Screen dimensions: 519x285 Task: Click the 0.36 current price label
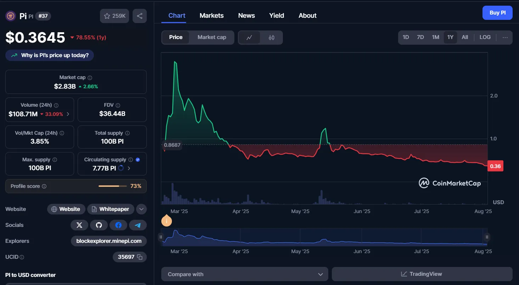[495, 166]
